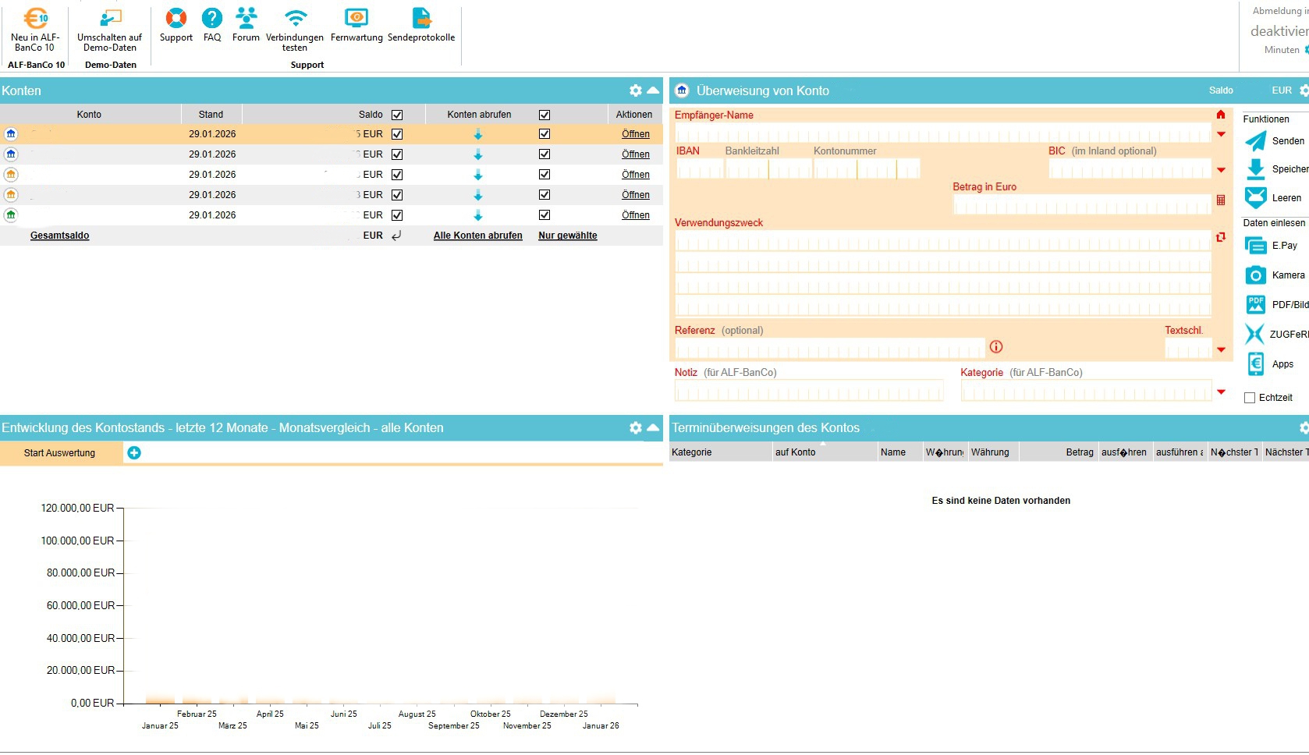Open Fernwartung remote maintenance
This screenshot has height=755, width=1309.
[357, 18]
